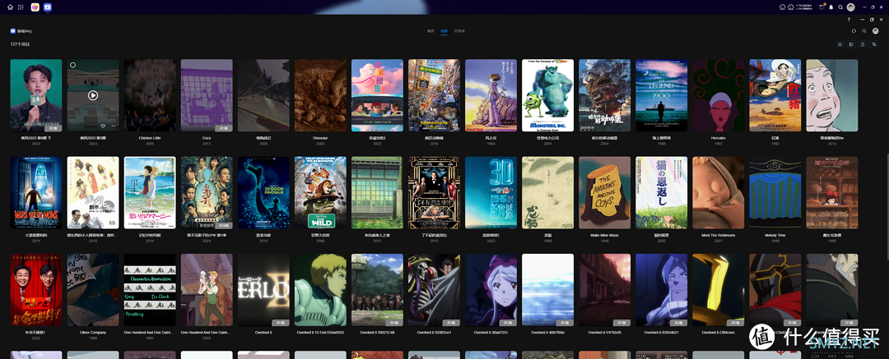Click the Chicken Little title text

pos(150,137)
